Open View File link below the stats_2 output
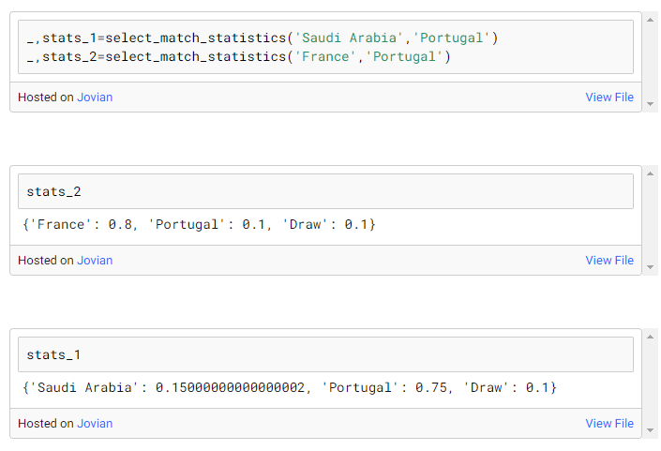 click(x=609, y=261)
